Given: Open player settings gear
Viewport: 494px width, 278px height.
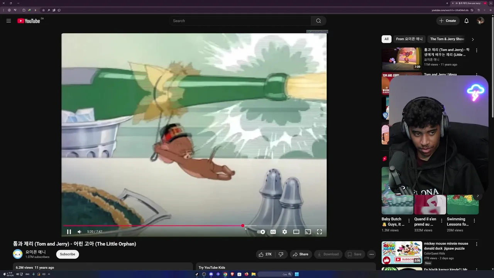Looking at the screenshot, I should pos(284,232).
